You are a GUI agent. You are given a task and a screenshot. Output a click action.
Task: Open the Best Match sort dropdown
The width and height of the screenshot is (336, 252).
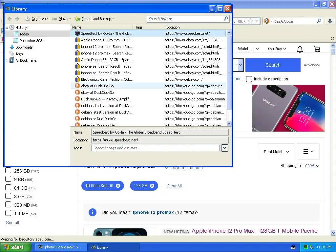tap(276, 152)
